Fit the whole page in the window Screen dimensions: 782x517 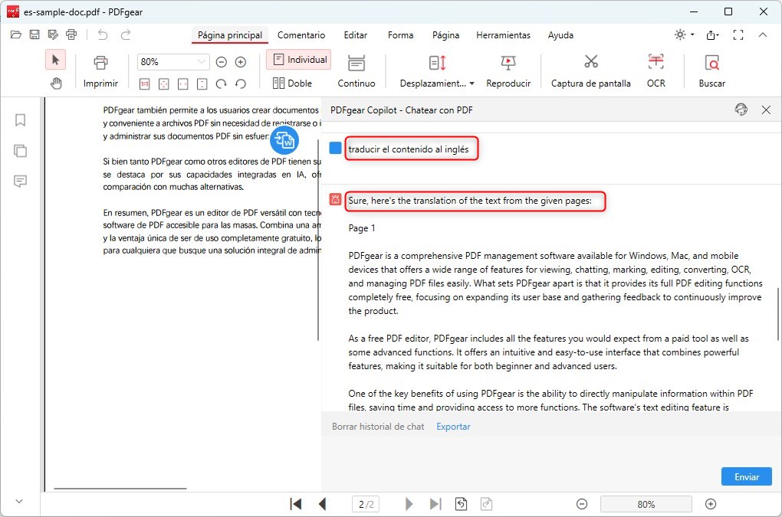(x=163, y=83)
